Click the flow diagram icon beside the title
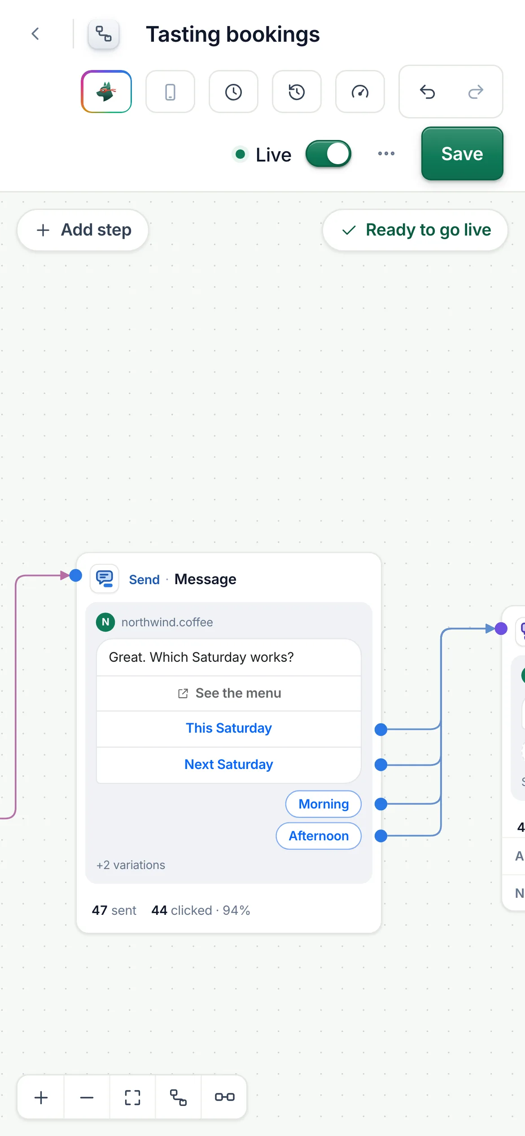525x1136 pixels. point(104,34)
